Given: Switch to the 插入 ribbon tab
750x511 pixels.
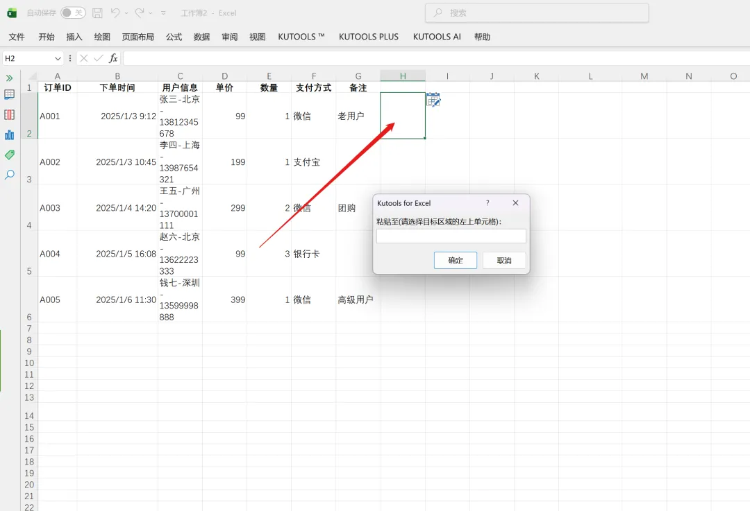Looking at the screenshot, I should (74, 37).
